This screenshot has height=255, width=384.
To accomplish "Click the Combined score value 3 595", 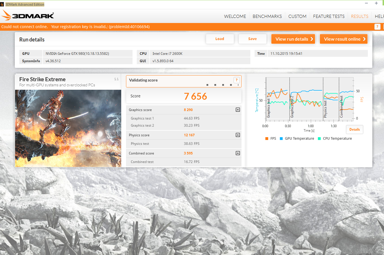I will (188, 153).
